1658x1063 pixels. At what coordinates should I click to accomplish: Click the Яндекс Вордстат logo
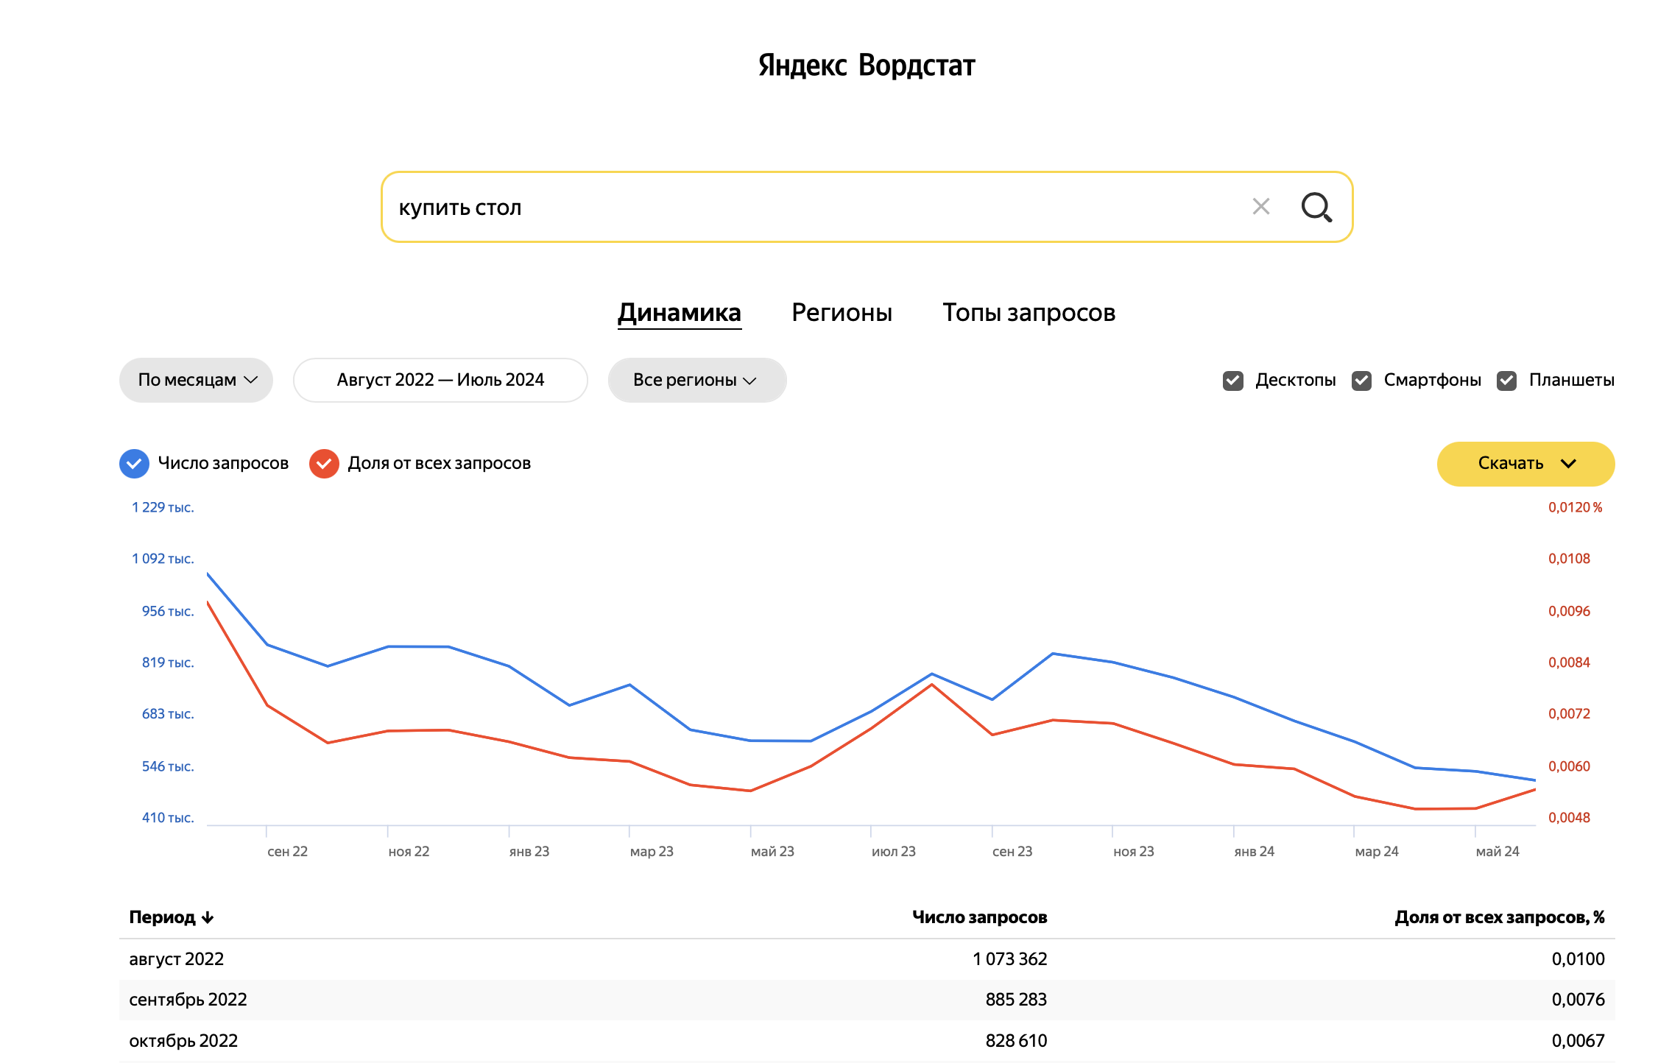pyautogui.click(x=866, y=66)
